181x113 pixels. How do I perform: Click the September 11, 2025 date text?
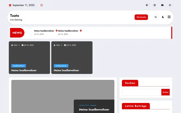tap(24, 5)
